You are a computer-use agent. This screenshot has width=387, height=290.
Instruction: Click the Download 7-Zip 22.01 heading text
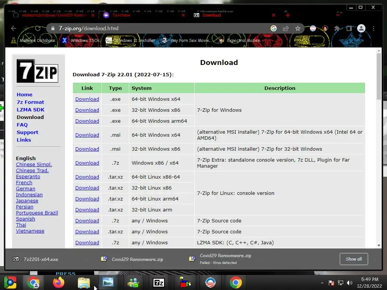pyautogui.click(x=123, y=74)
